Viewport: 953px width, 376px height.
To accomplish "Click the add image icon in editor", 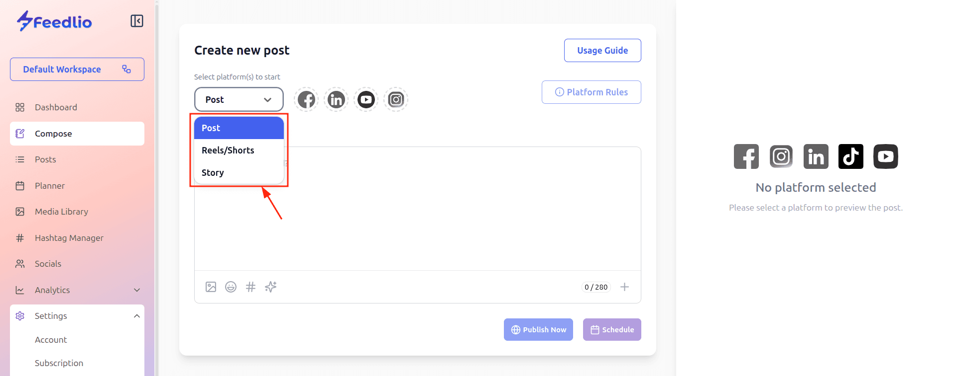I will click(211, 287).
